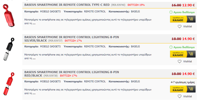197x101 pixels.
Task: Click the green clock availability icon, first product
Action: 171,12
